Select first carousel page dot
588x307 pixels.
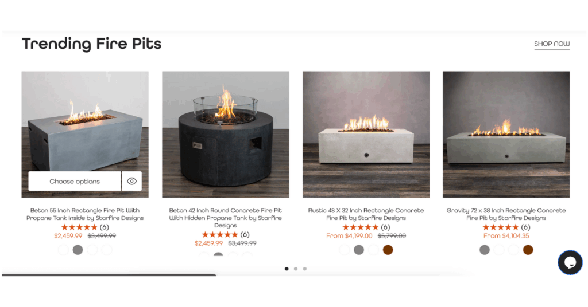pos(287,269)
